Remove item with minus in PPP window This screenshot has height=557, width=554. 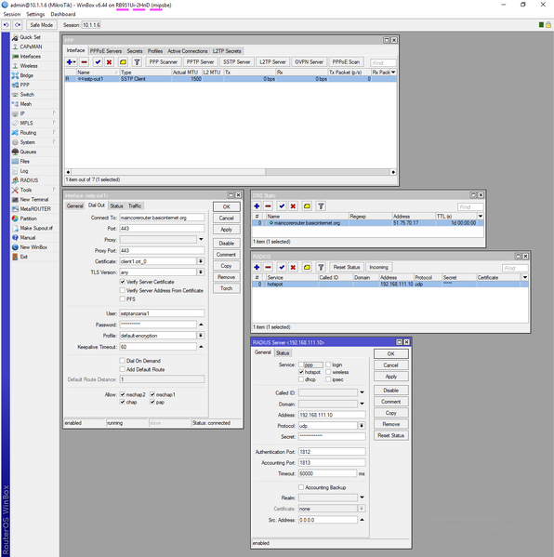tap(85, 62)
